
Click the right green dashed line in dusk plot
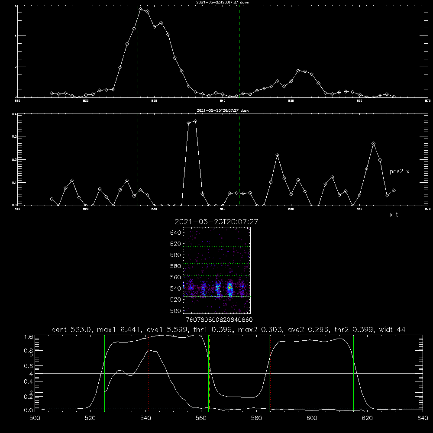click(239, 159)
